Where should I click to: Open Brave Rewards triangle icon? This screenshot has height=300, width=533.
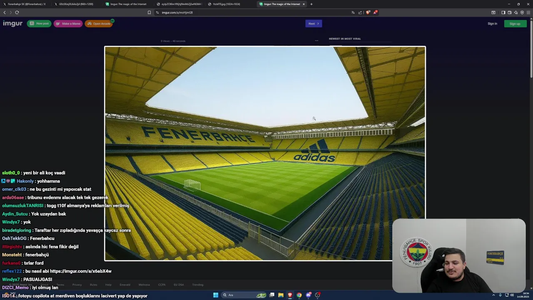coord(375,12)
